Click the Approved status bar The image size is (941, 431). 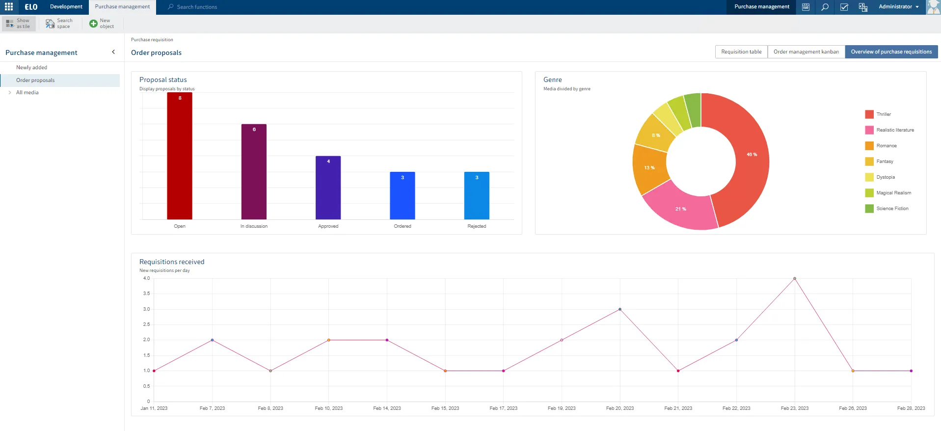tap(328, 188)
